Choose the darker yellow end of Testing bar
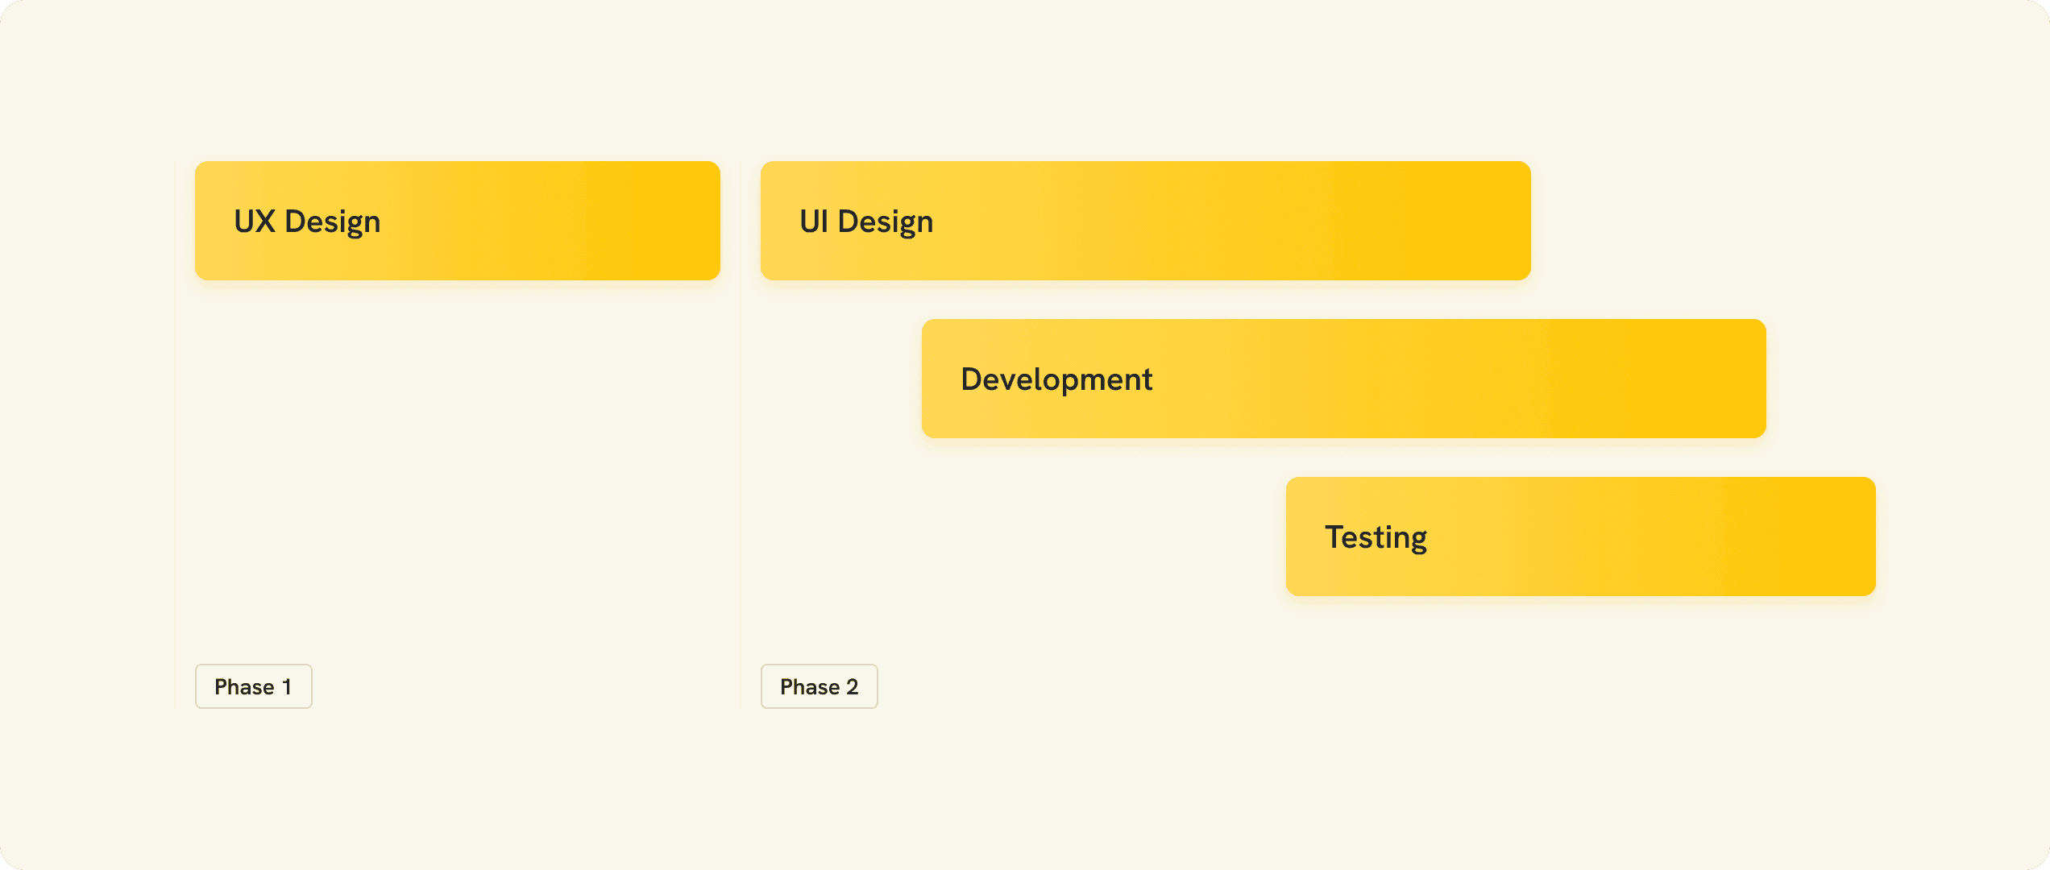2050x870 pixels. click(1829, 536)
